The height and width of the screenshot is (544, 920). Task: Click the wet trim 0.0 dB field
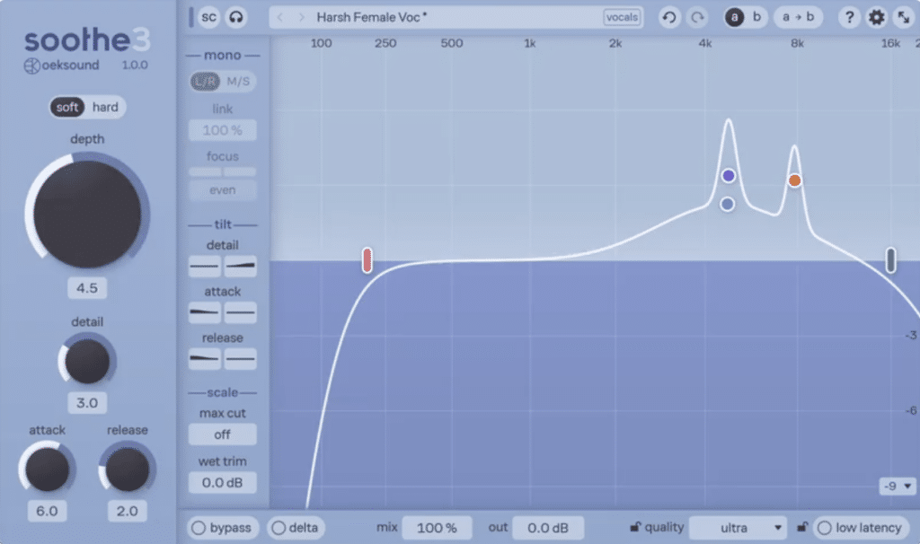point(223,482)
